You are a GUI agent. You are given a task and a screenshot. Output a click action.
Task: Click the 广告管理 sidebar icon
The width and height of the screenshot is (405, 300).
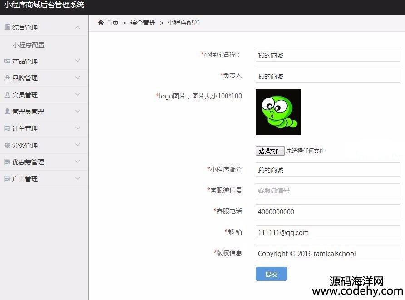(x=7, y=179)
